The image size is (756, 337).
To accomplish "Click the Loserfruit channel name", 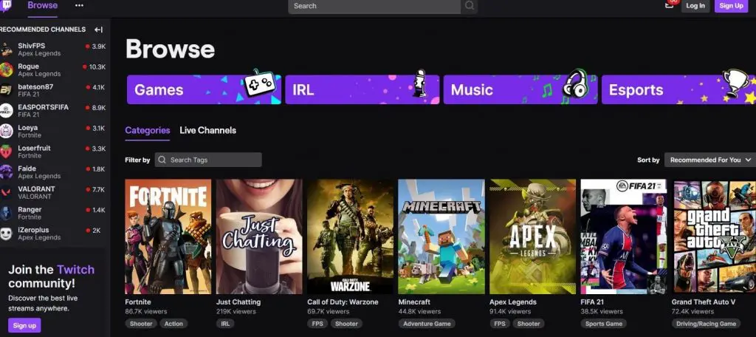I will 34,149.
